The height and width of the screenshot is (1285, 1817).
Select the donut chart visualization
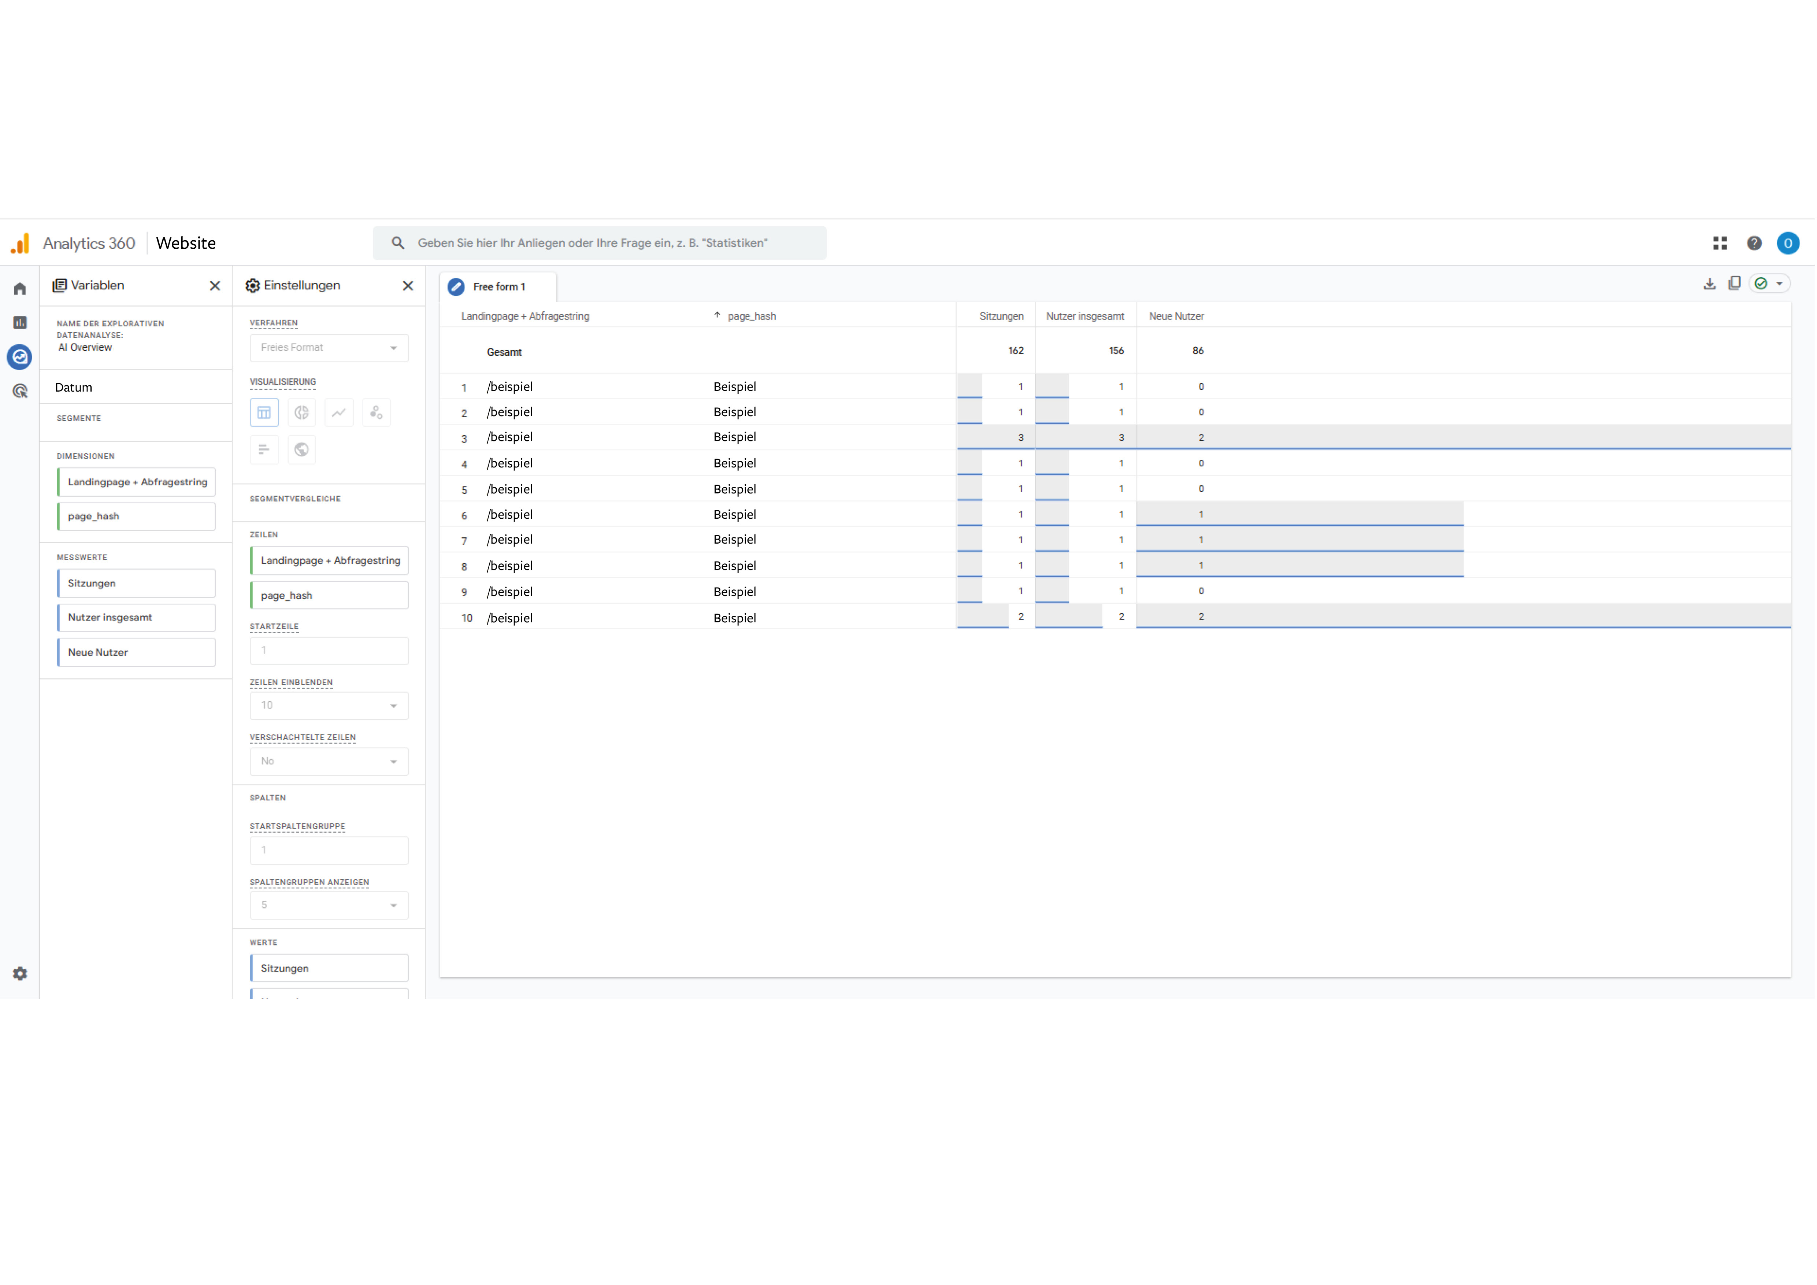click(x=301, y=412)
